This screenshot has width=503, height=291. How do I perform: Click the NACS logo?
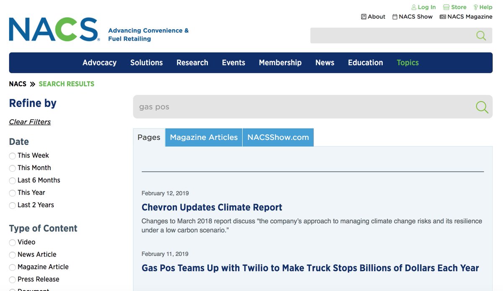54,29
